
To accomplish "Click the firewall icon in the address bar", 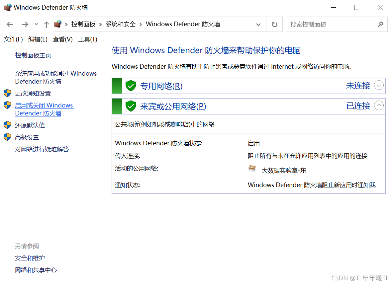I will tap(58, 24).
